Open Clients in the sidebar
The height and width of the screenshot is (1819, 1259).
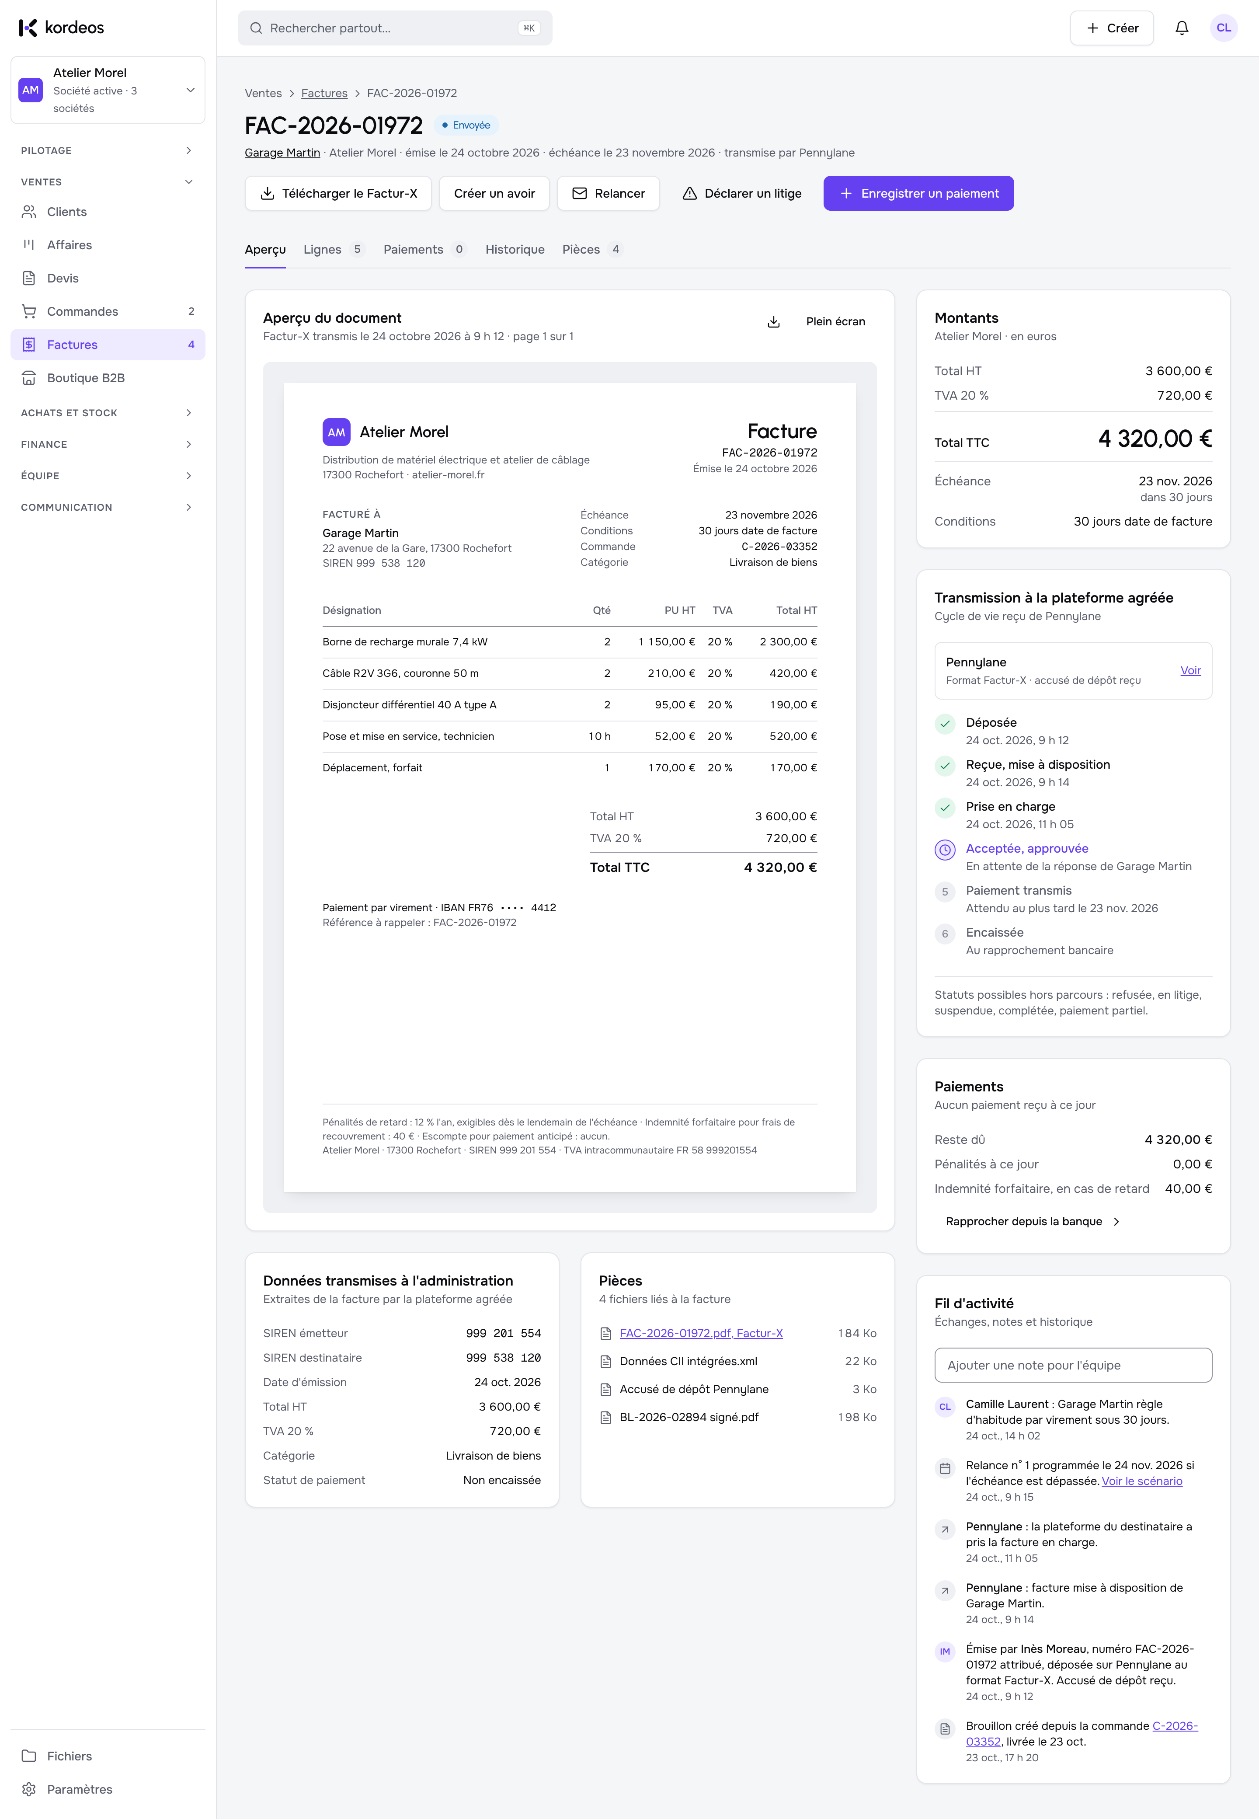(x=108, y=211)
